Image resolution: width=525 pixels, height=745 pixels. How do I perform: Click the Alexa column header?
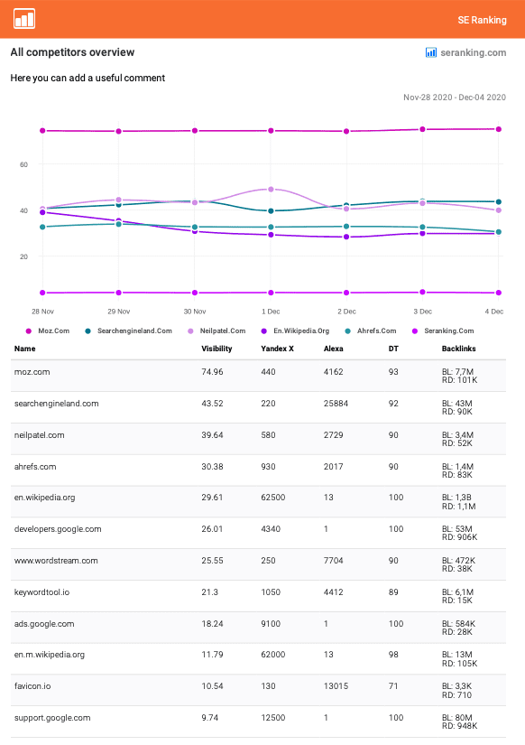(333, 349)
